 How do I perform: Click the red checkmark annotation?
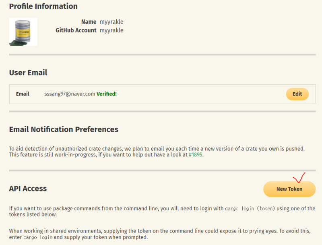[x=299, y=178]
